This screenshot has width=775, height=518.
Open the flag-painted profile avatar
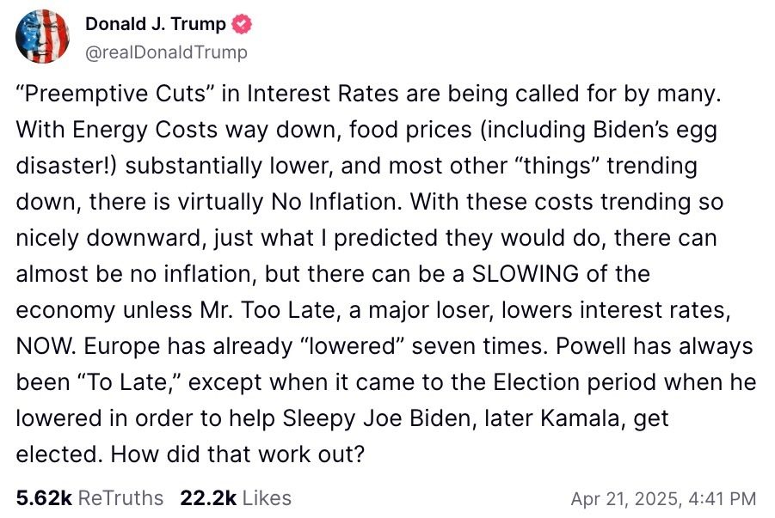(x=42, y=37)
